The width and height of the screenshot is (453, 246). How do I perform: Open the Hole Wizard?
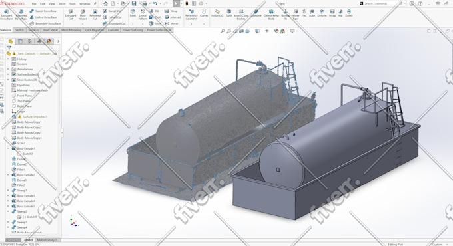(x=83, y=15)
